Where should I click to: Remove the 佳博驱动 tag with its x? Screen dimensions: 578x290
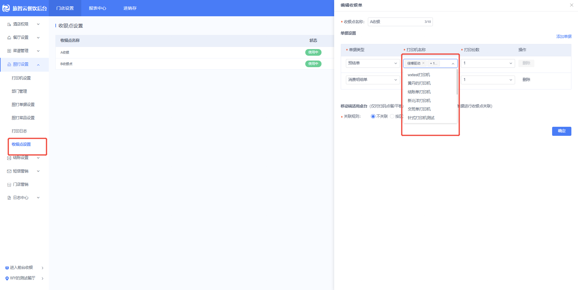pyautogui.click(x=423, y=63)
